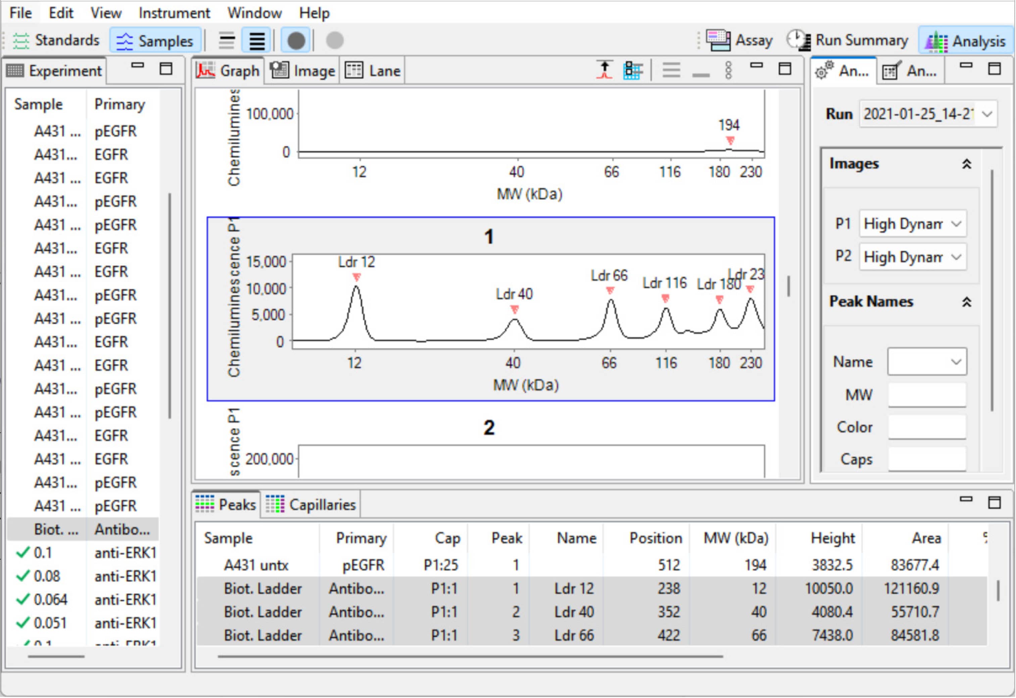Open the Run dropdown list
Viewport: 1016px width, 698px height.
[x=987, y=114]
